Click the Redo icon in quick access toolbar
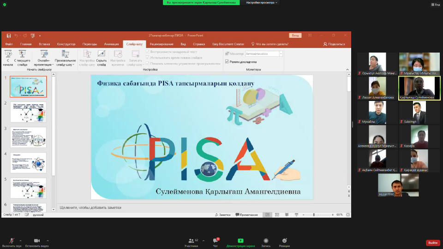The width and height of the screenshot is (443, 249). tap(25, 36)
